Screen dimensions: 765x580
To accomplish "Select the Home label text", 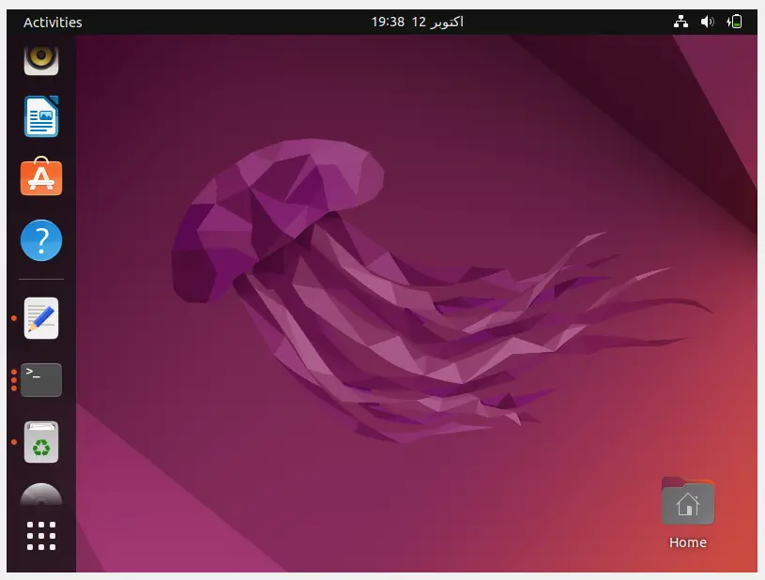I will click(x=688, y=542).
